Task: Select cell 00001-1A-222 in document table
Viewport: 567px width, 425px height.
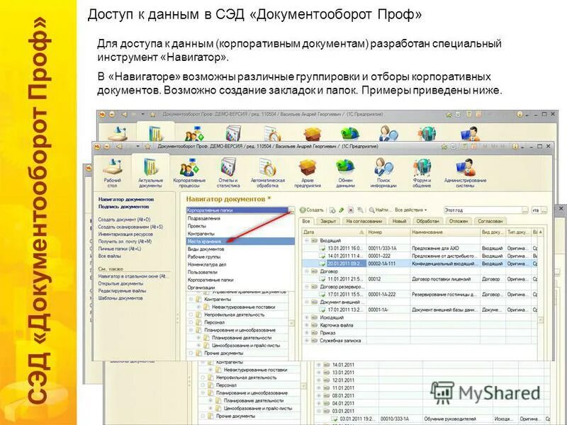Action: 388,294
